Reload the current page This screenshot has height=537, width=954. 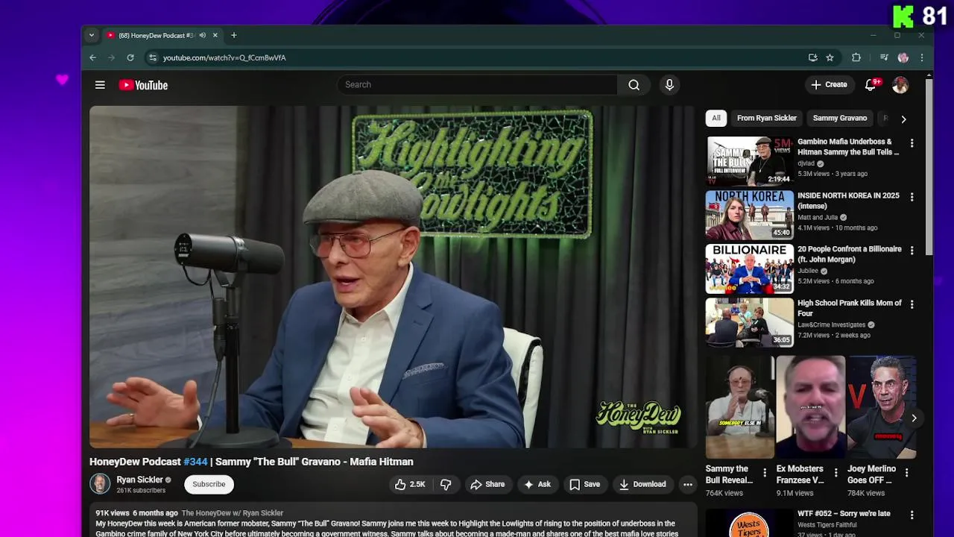[130, 57]
